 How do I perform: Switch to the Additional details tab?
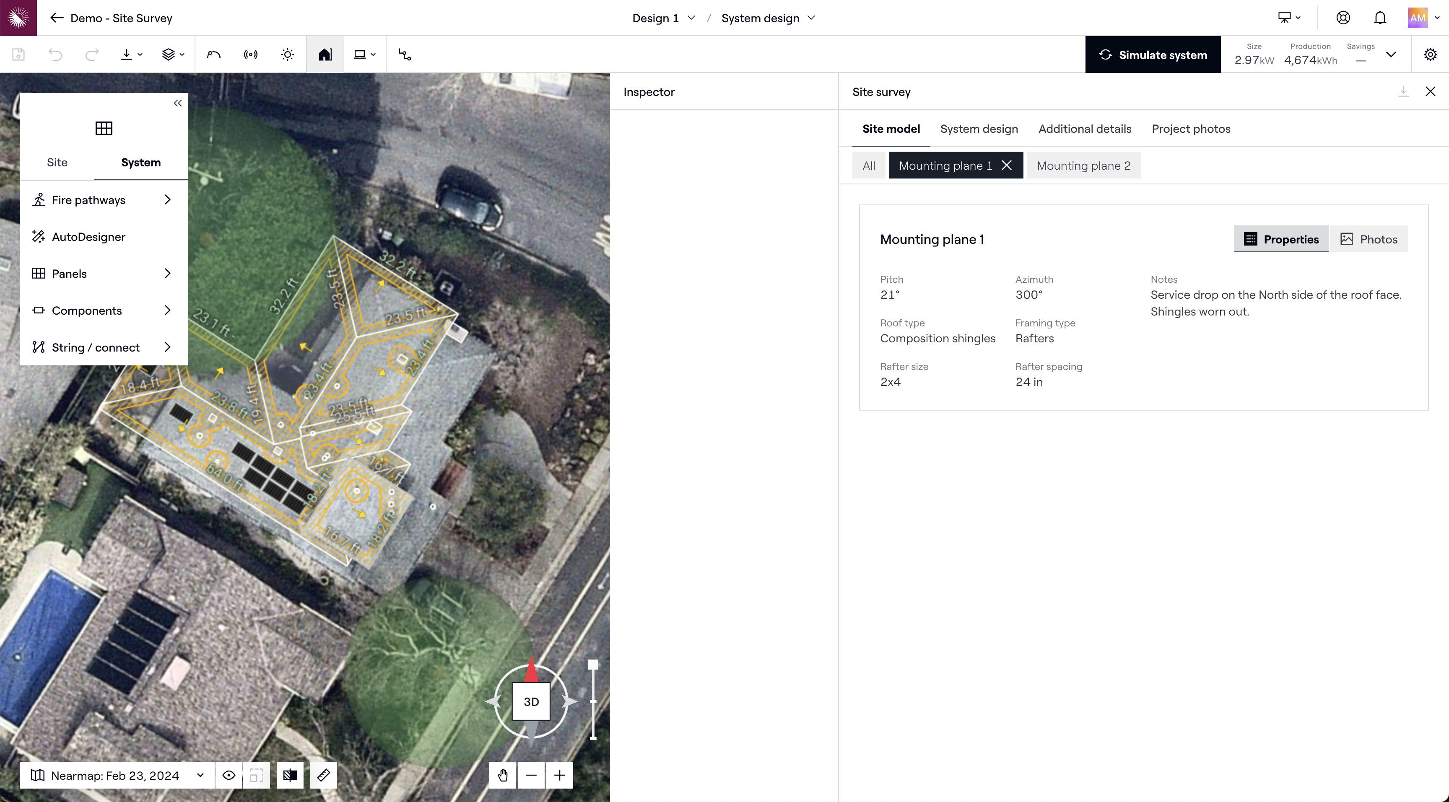click(1085, 129)
